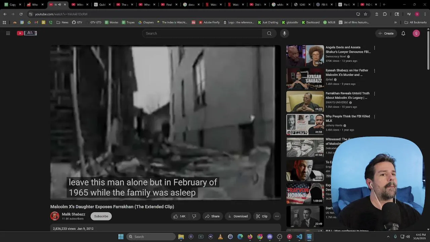Open the account avatar menu
The height and width of the screenshot is (242, 430).
[x=416, y=33]
